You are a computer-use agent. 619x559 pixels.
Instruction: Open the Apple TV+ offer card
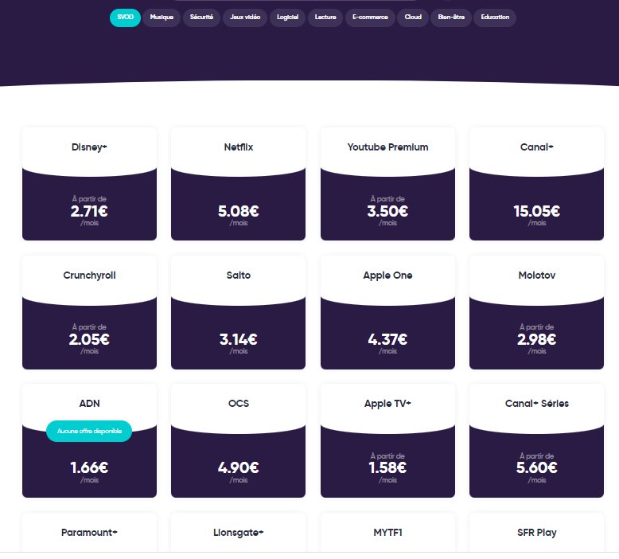(387, 440)
